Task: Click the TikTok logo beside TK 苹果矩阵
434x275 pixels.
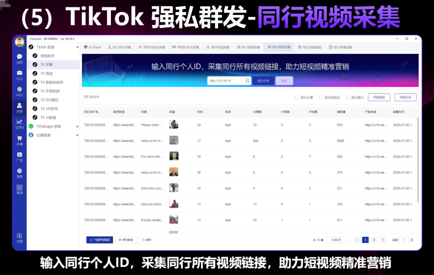Action: [x=35, y=91]
